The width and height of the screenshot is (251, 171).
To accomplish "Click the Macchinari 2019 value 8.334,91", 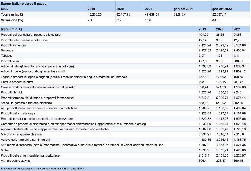I will (x=205, y=135).
